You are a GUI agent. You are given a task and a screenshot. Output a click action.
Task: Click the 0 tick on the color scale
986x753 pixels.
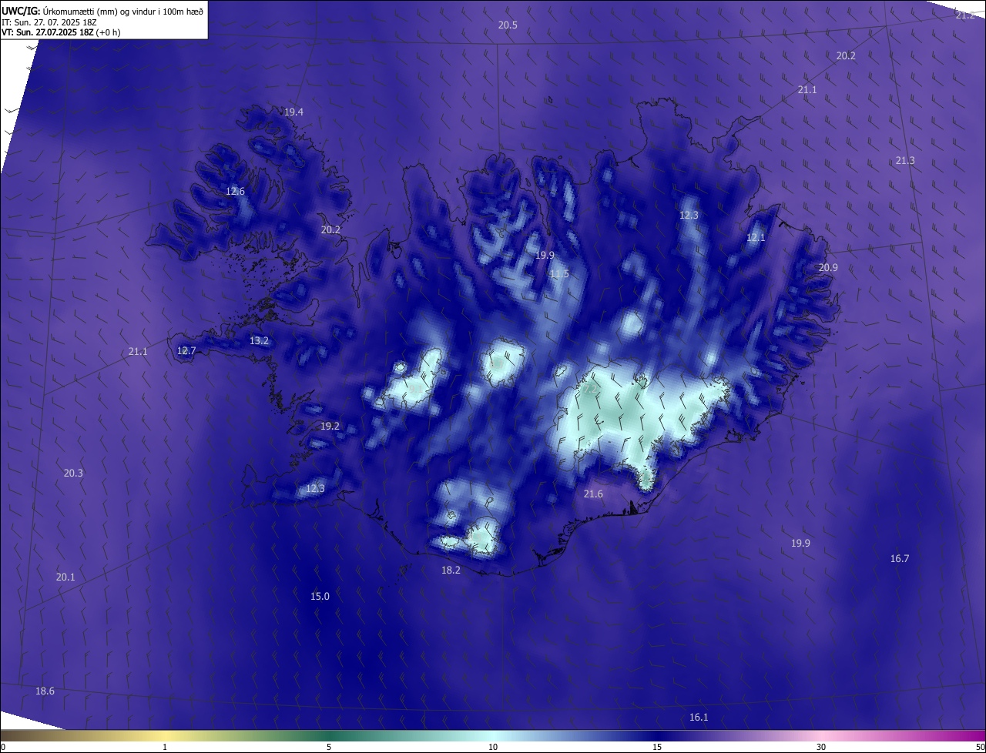(3, 747)
